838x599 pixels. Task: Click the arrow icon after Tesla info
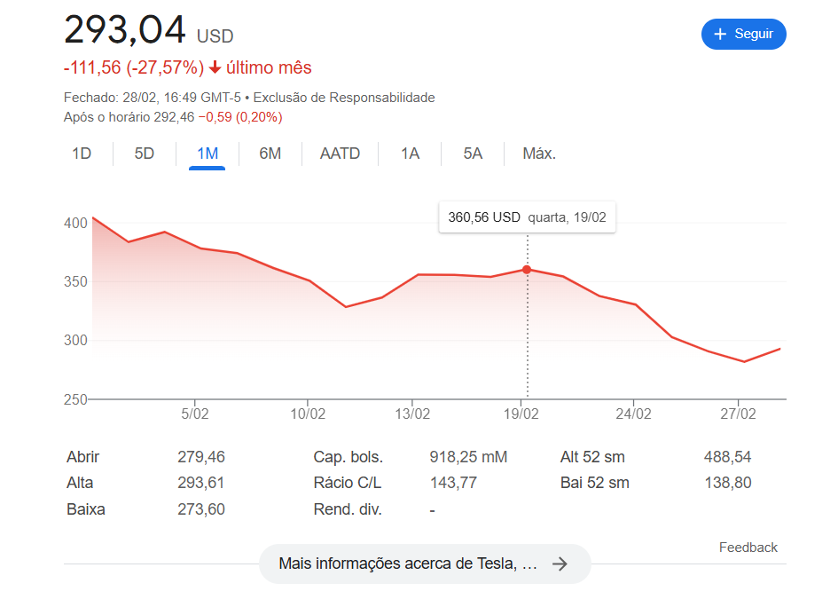[x=560, y=564]
